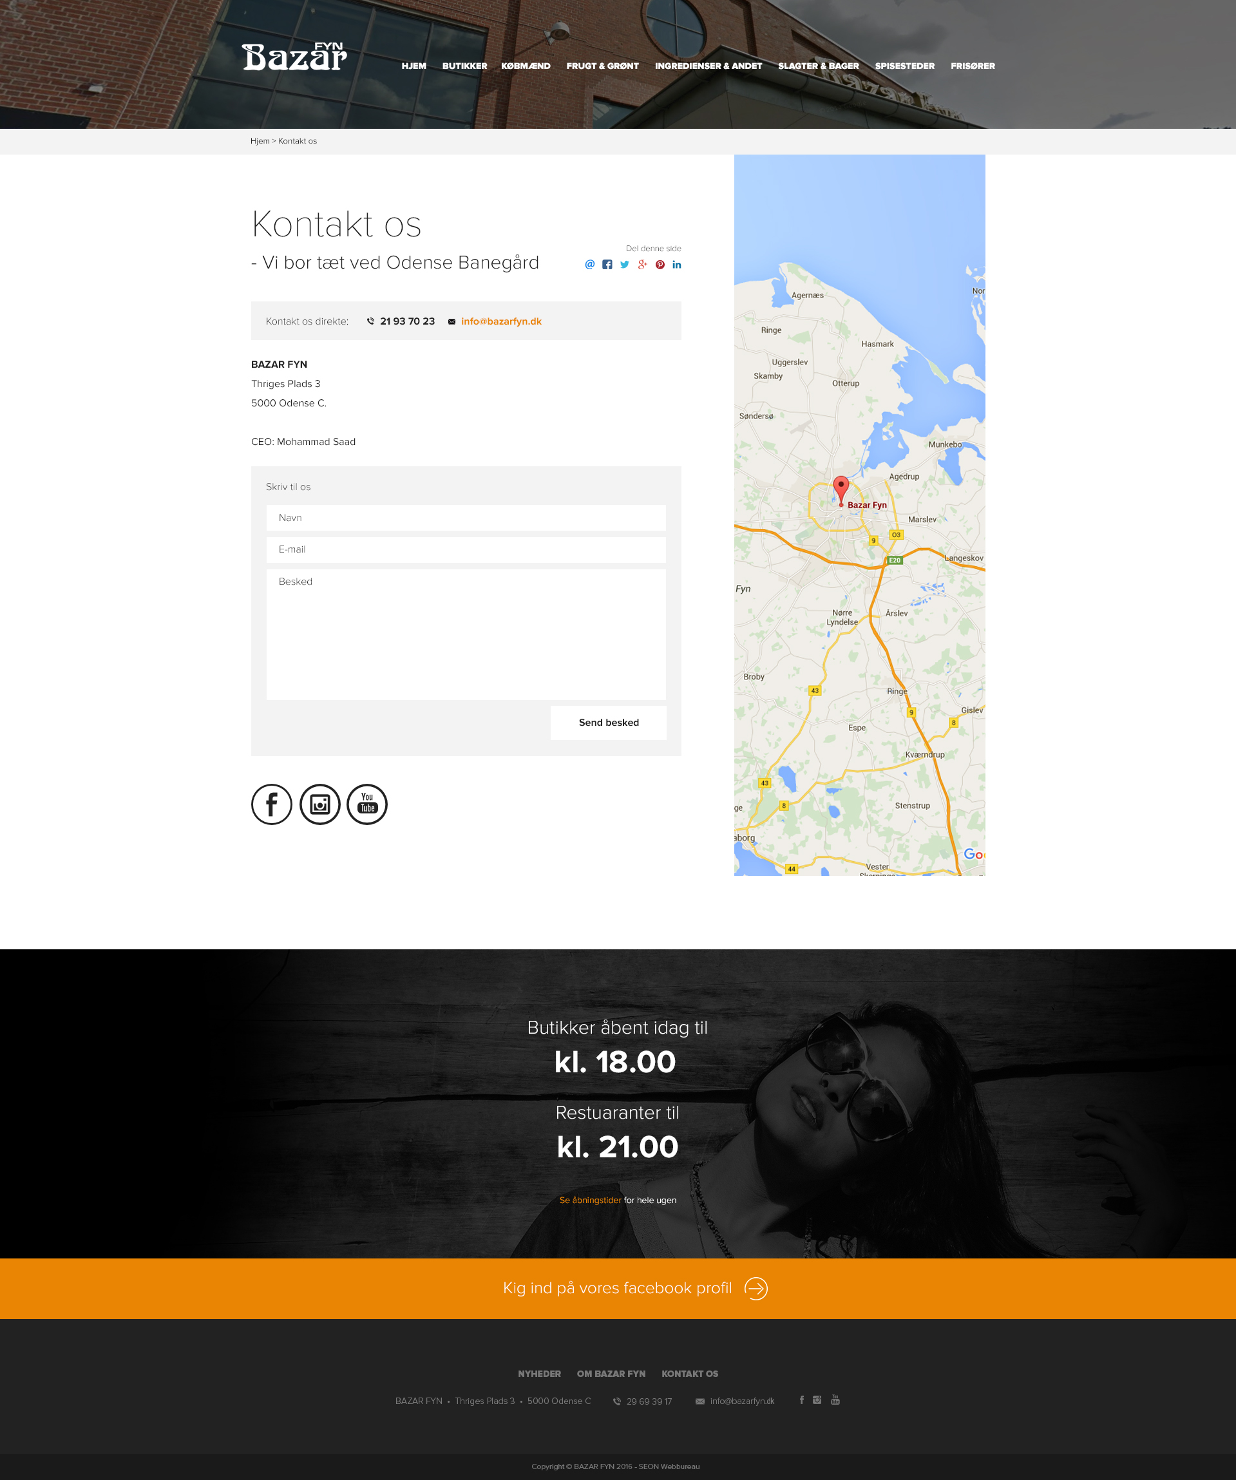Click the 5000 Odense C. address line

(289, 403)
